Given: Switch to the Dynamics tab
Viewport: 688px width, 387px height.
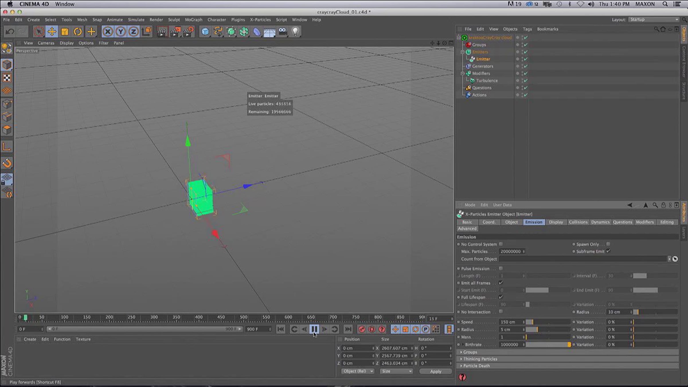Looking at the screenshot, I should click(600, 222).
